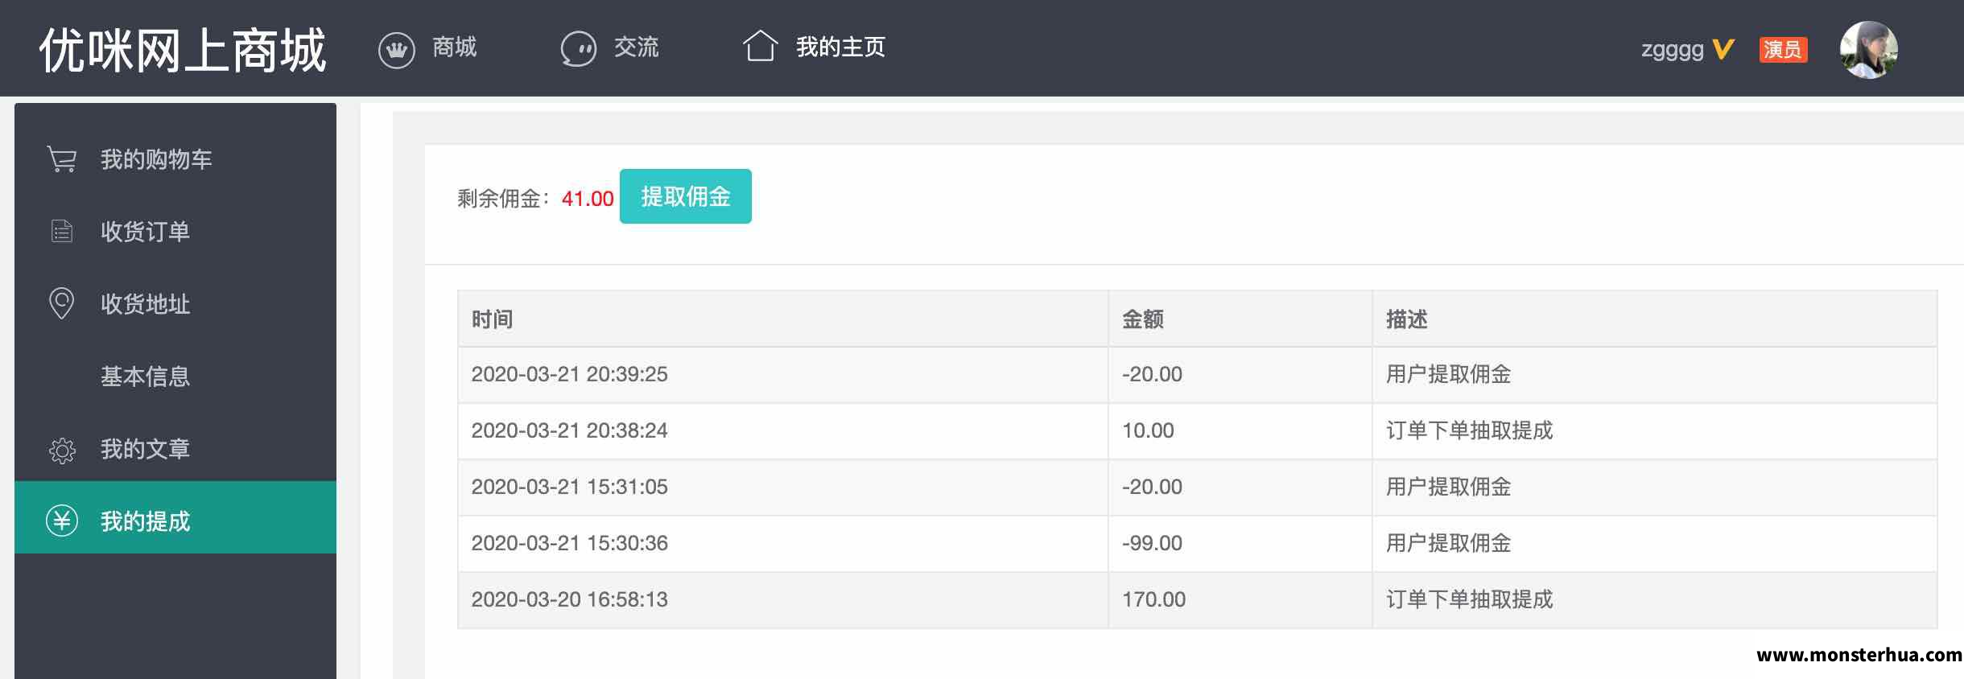Screen dimensions: 1964x679
Task: Click timestamp 2020-03-21 20:38:24
Action: point(570,430)
